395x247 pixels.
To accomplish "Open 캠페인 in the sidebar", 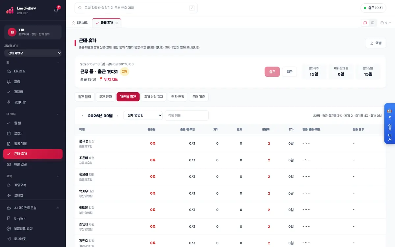I will point(33,195).
